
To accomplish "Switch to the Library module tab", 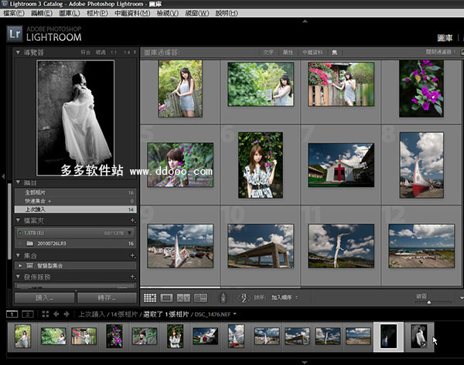I will click(x=445, y=38).
